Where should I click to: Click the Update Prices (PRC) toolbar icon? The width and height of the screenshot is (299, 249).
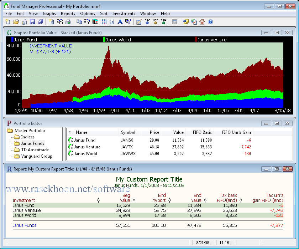click(x=147, y=22)
